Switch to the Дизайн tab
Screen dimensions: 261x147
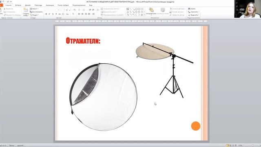tap(28, 5)
